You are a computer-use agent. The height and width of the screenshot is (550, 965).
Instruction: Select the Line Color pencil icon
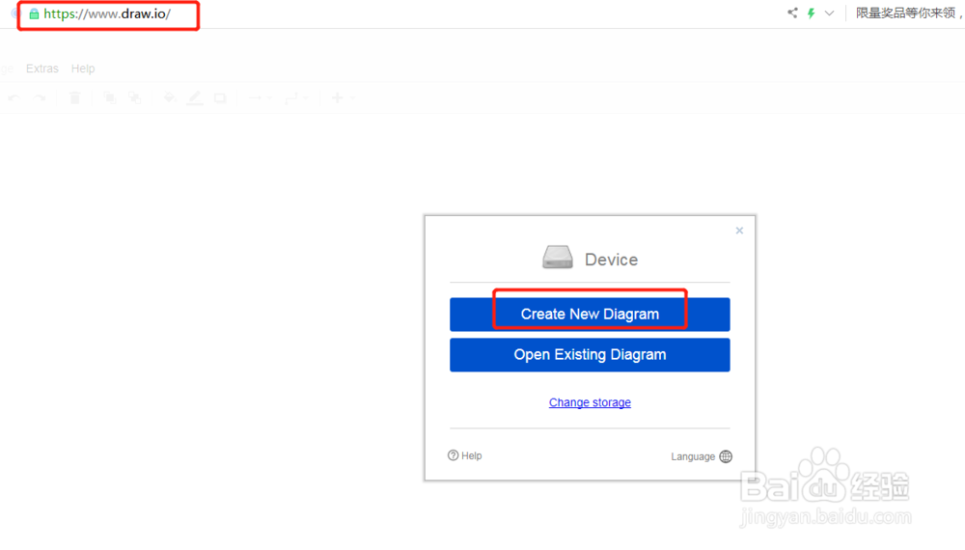point(194,97)
